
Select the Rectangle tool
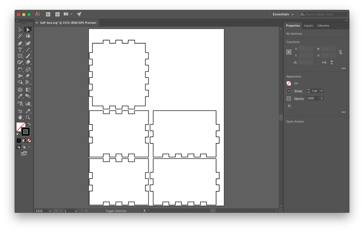[20, 56]
